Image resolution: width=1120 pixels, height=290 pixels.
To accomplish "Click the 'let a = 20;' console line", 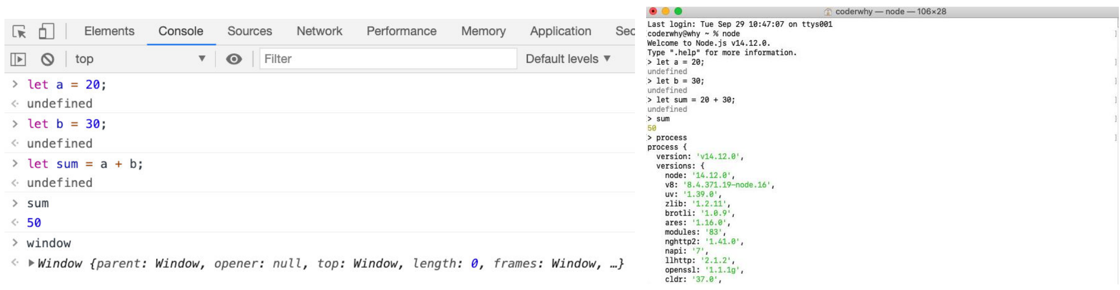I will (67, 85).
